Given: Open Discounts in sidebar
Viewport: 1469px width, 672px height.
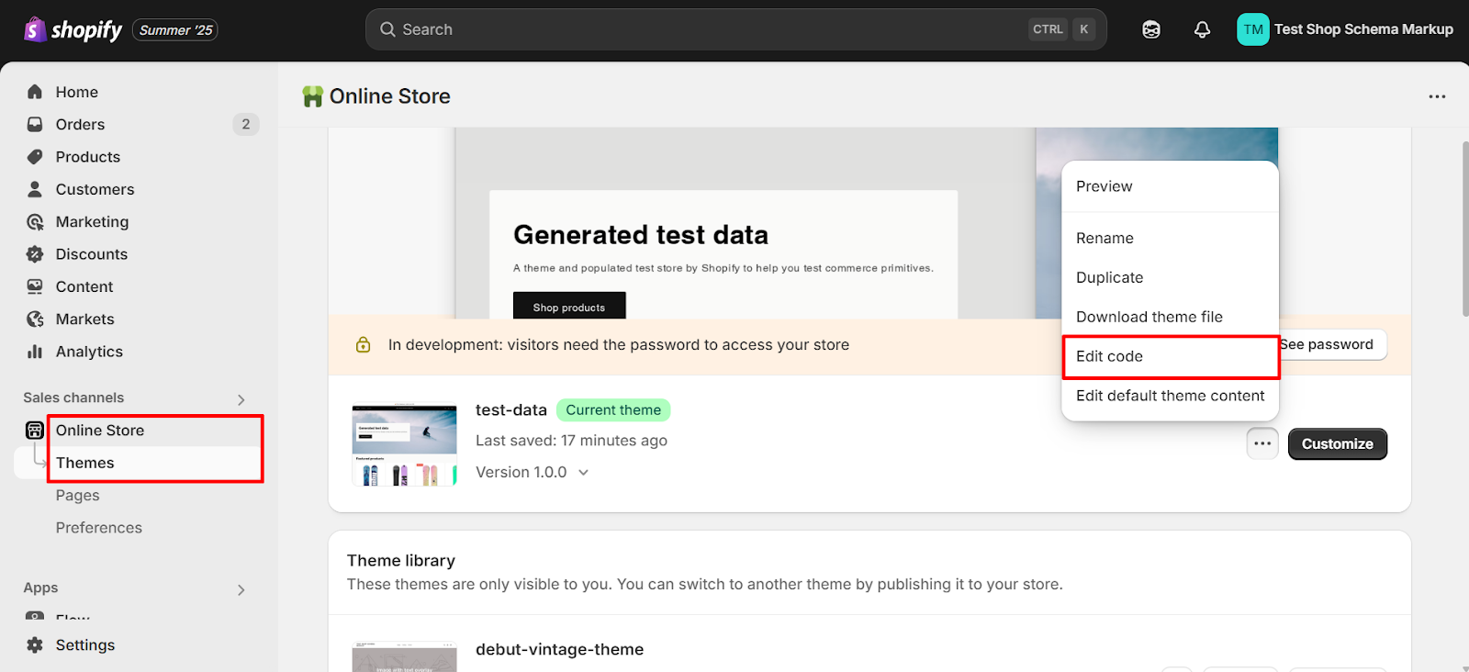Looking at the screenshot, I should point(91,254).
